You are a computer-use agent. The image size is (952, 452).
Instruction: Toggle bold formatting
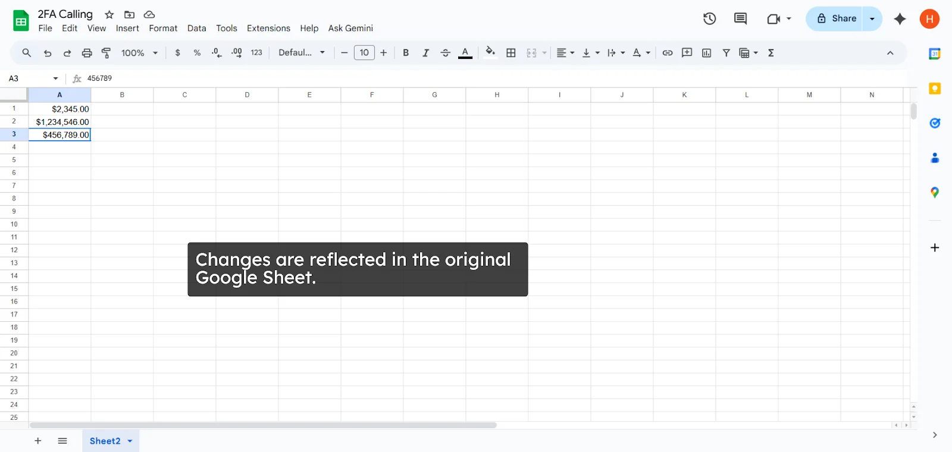(x=406, y=53)
